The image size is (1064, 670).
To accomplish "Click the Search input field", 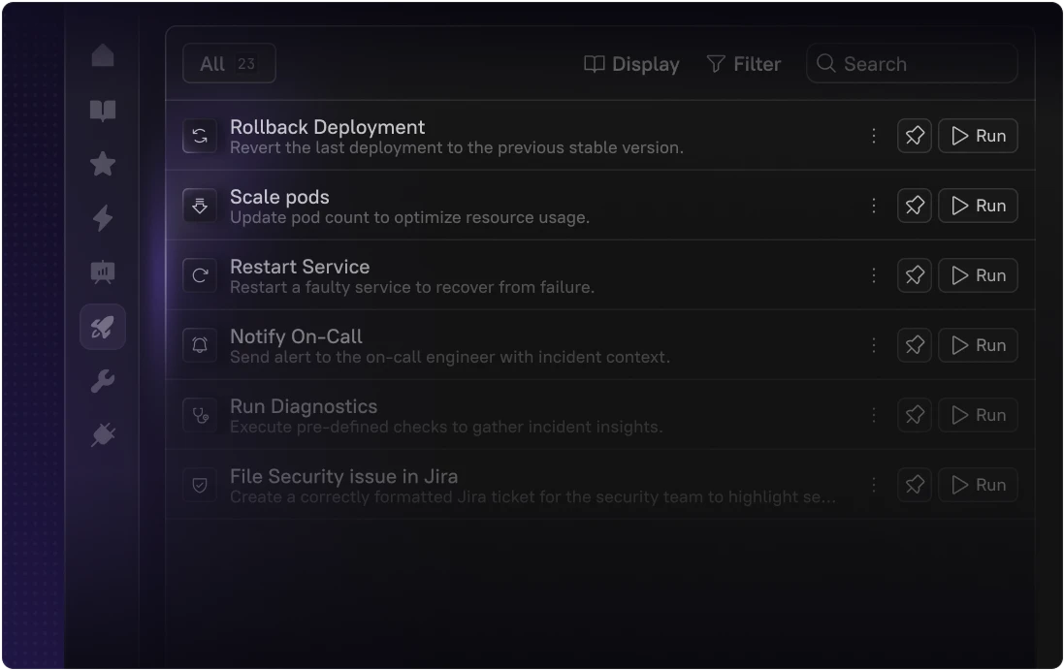I will coord(912,64).
